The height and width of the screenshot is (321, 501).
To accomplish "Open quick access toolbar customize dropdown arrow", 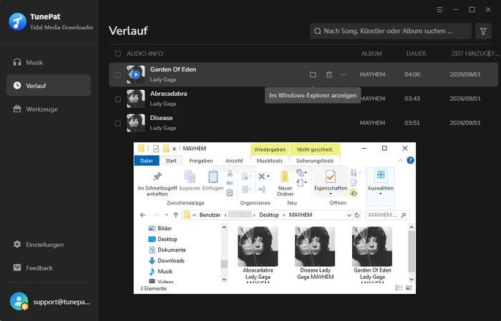I will (174, 149).
